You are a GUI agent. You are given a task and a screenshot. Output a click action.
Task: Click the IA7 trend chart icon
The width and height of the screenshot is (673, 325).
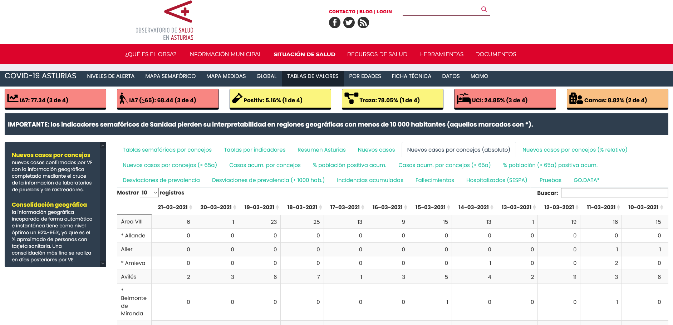pos(13,98)
